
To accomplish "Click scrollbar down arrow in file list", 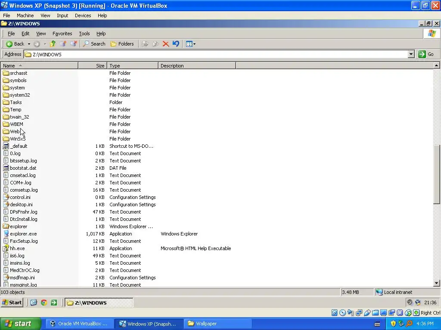I will tap(436, 283).
